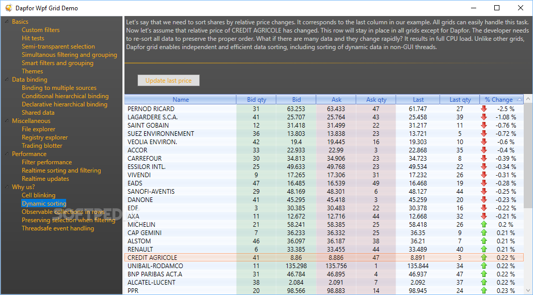This screenshot has height=295, width=533.
Task: Click green up arrow in CREDIT AGRICOLE row
Action: coord(484,258)
